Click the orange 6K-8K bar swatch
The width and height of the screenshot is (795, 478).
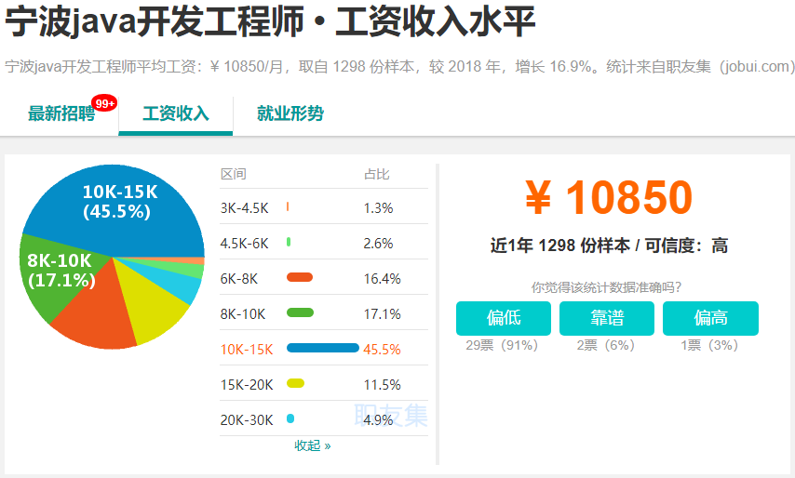(x=300, y=277)
